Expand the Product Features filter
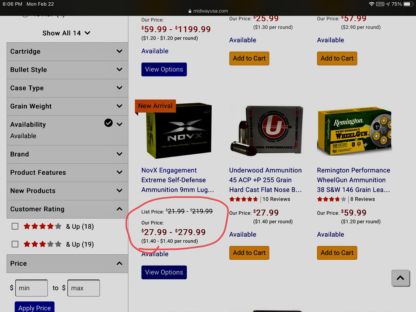The image size is (416, 312). pos(67,172)
